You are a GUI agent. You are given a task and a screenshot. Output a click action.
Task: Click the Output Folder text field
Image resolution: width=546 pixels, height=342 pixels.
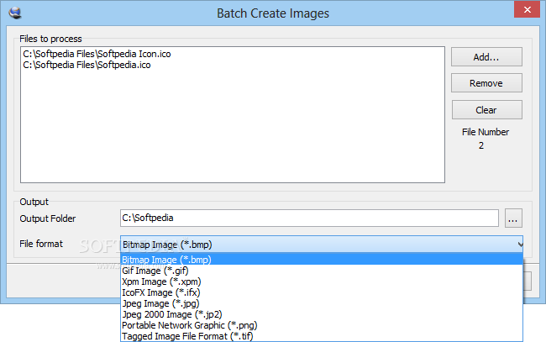tap(309, 218)
